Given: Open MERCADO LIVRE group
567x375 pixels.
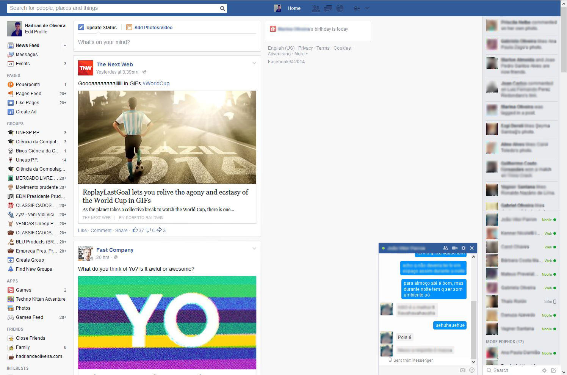Looking at the screenshot, I should click(x=36, y=178).
